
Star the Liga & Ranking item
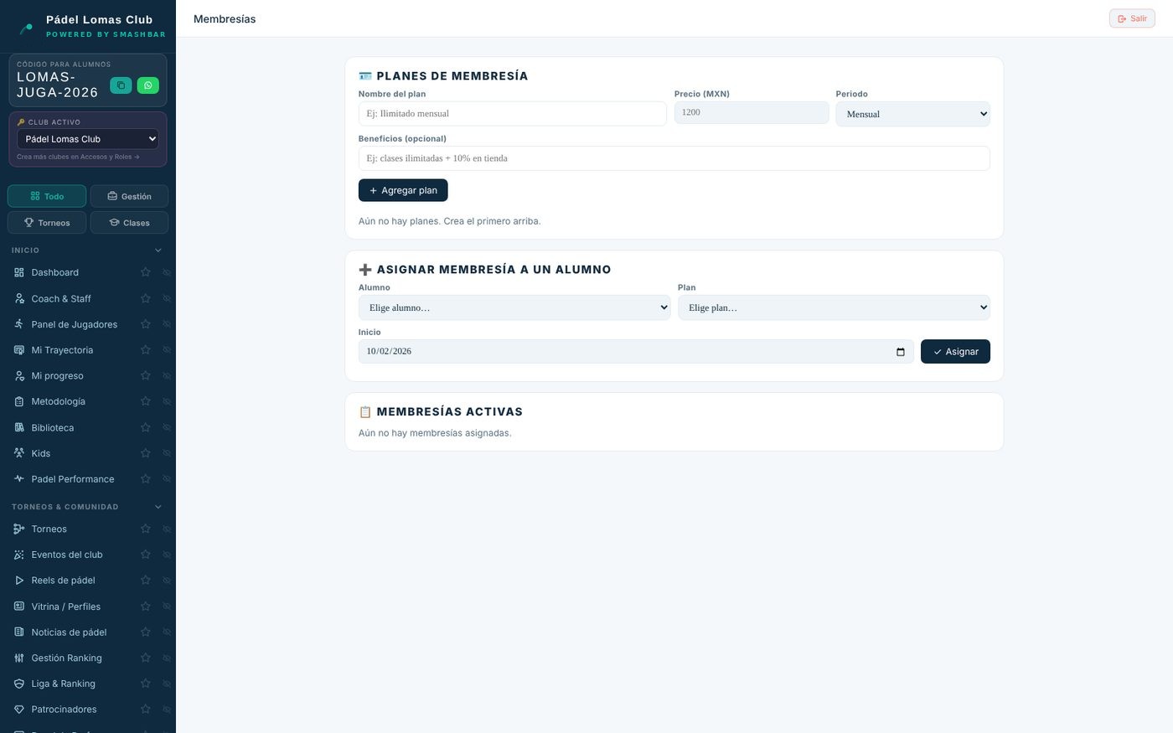(146, 684)
